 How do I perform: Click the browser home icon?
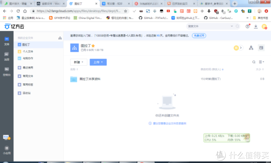click(x=25, y=11)
